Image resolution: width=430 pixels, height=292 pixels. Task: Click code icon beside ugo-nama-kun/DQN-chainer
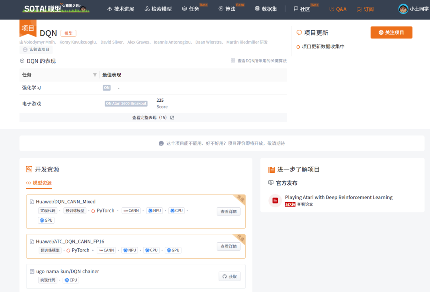(32, 271)
